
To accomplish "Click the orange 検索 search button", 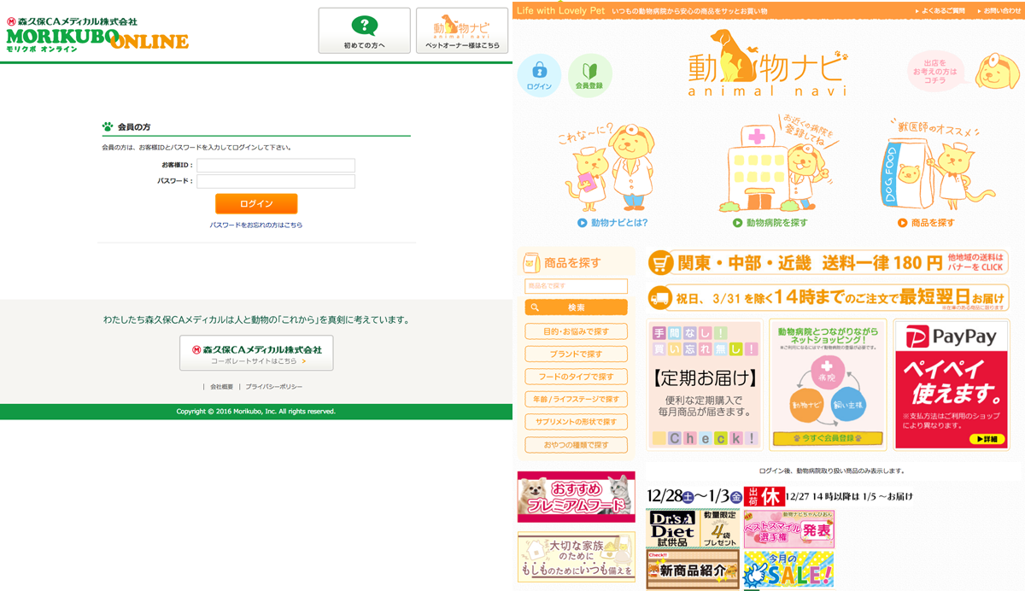I will coord(576,307).
